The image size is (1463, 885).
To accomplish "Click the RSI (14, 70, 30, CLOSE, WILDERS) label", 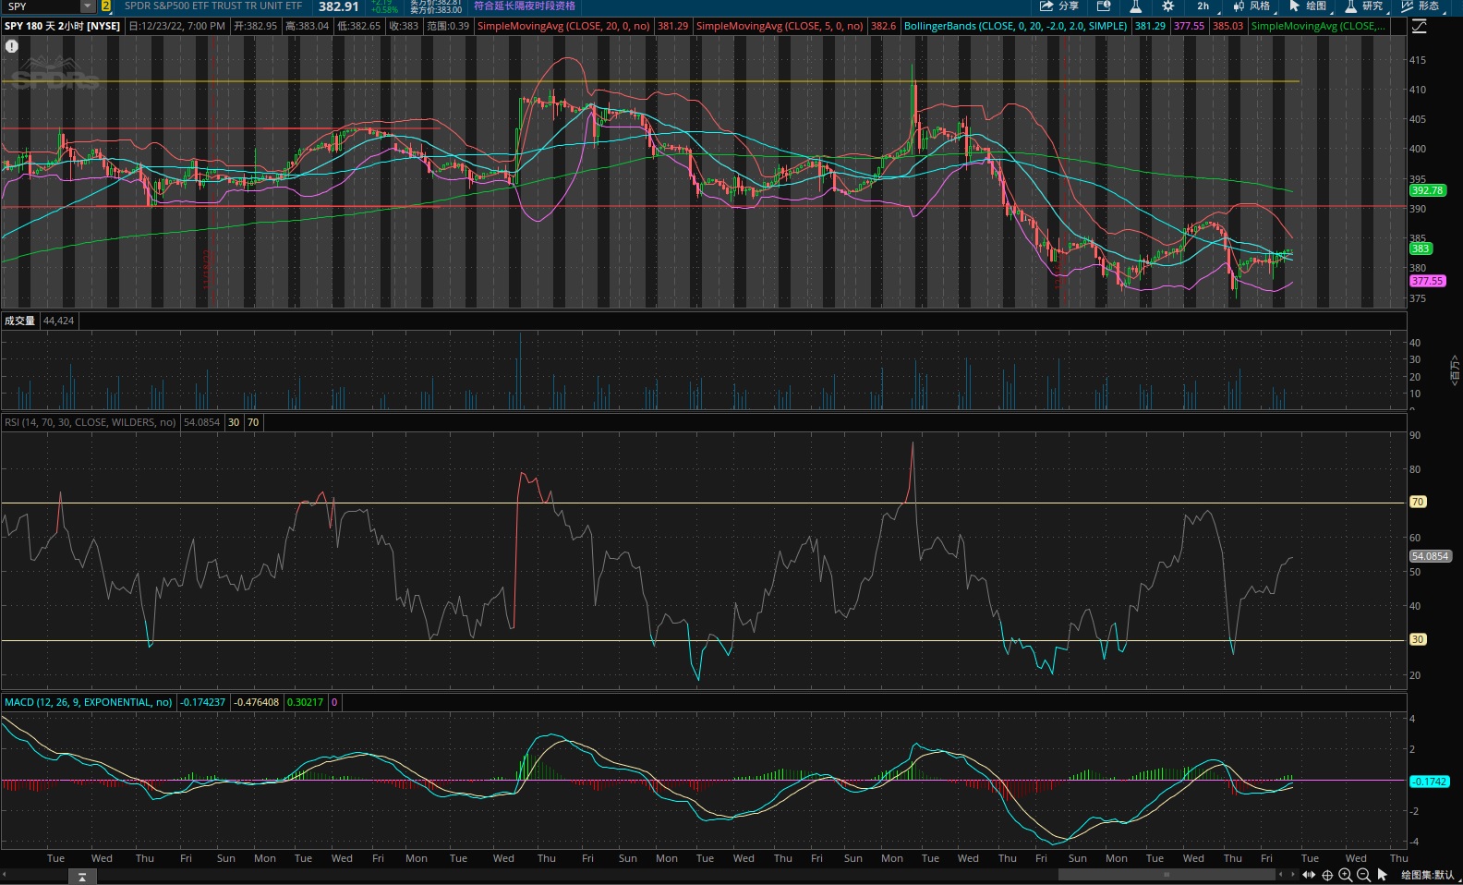I will coord(90,422).
